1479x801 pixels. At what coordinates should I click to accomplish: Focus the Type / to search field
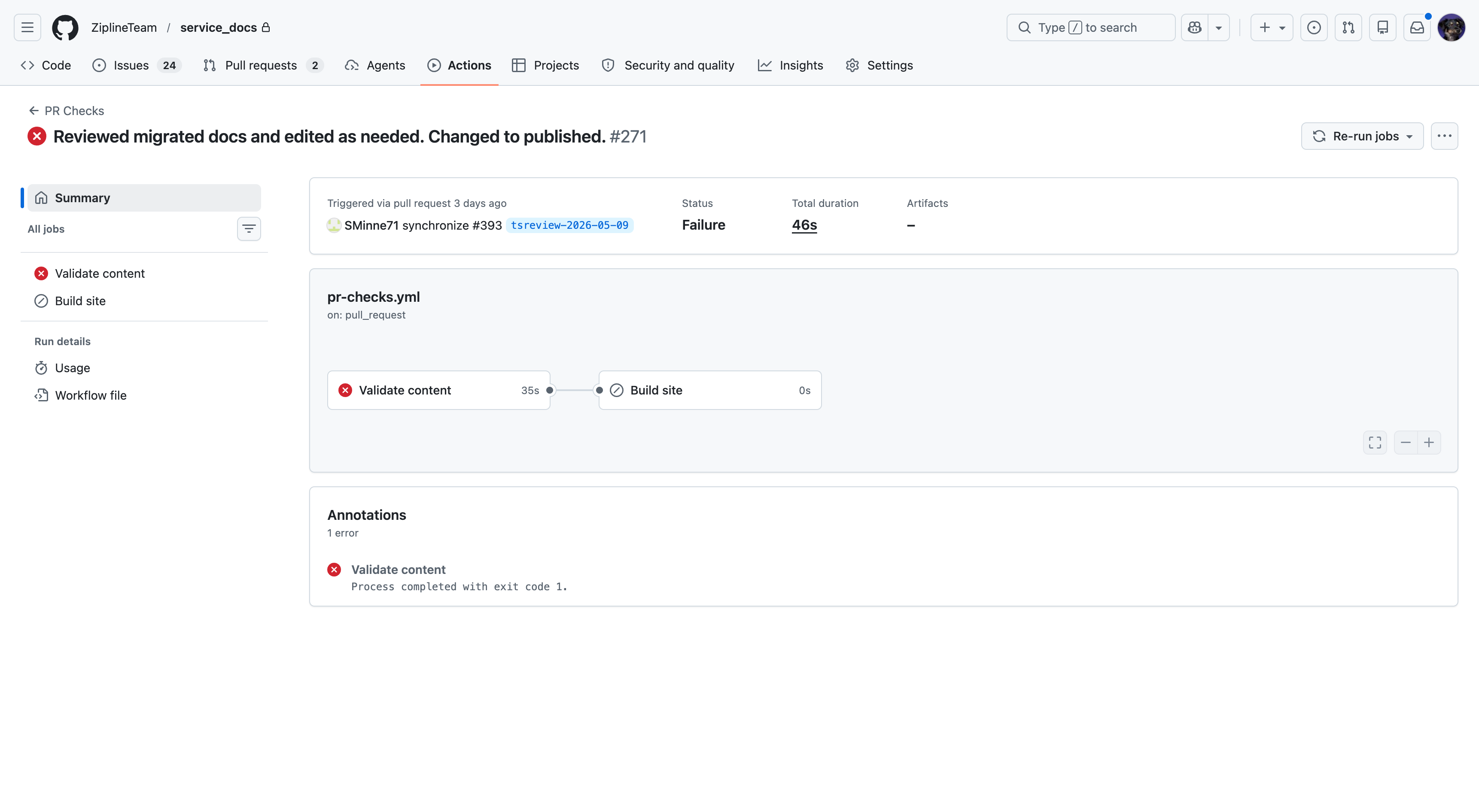pos(1091,27)
